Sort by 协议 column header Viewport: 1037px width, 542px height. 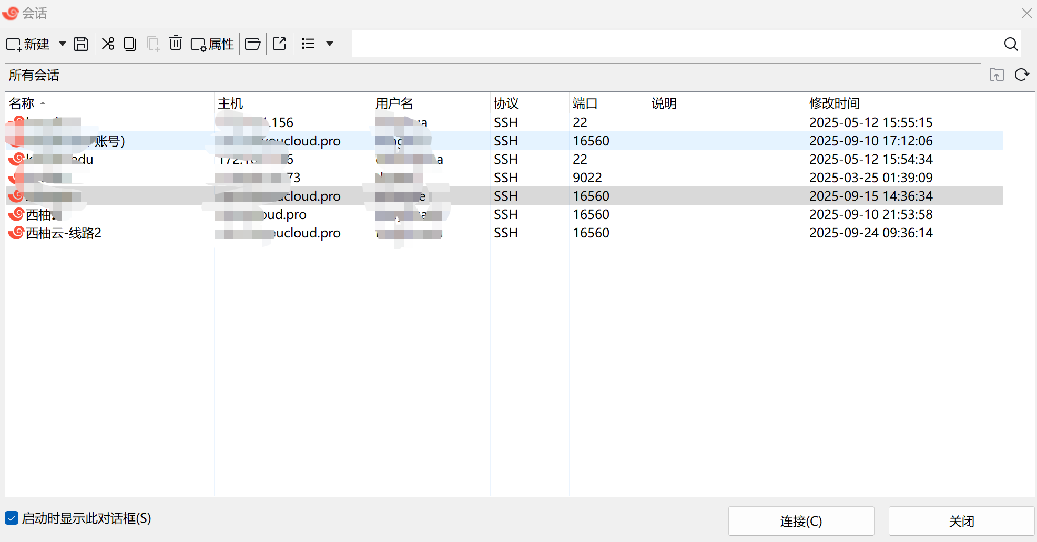click(530, 103)
